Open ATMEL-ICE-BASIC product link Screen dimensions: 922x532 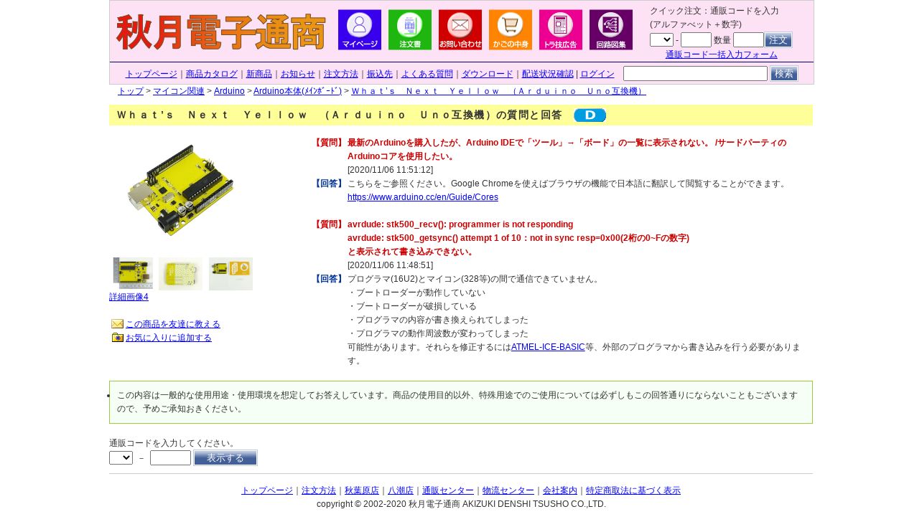[548, 347]
